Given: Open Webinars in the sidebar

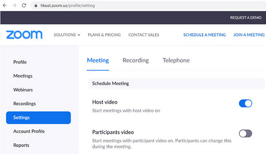Looking at the screenshot, I should (x=23, y=90).
